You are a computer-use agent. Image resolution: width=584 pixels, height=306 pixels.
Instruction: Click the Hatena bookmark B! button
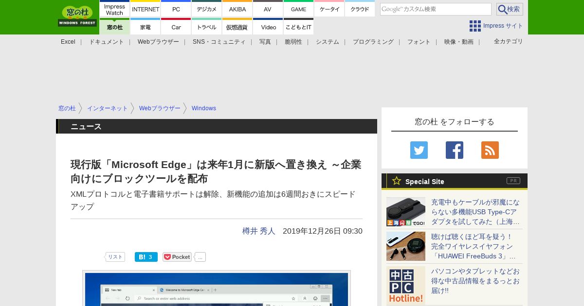[x=146, y=257]
